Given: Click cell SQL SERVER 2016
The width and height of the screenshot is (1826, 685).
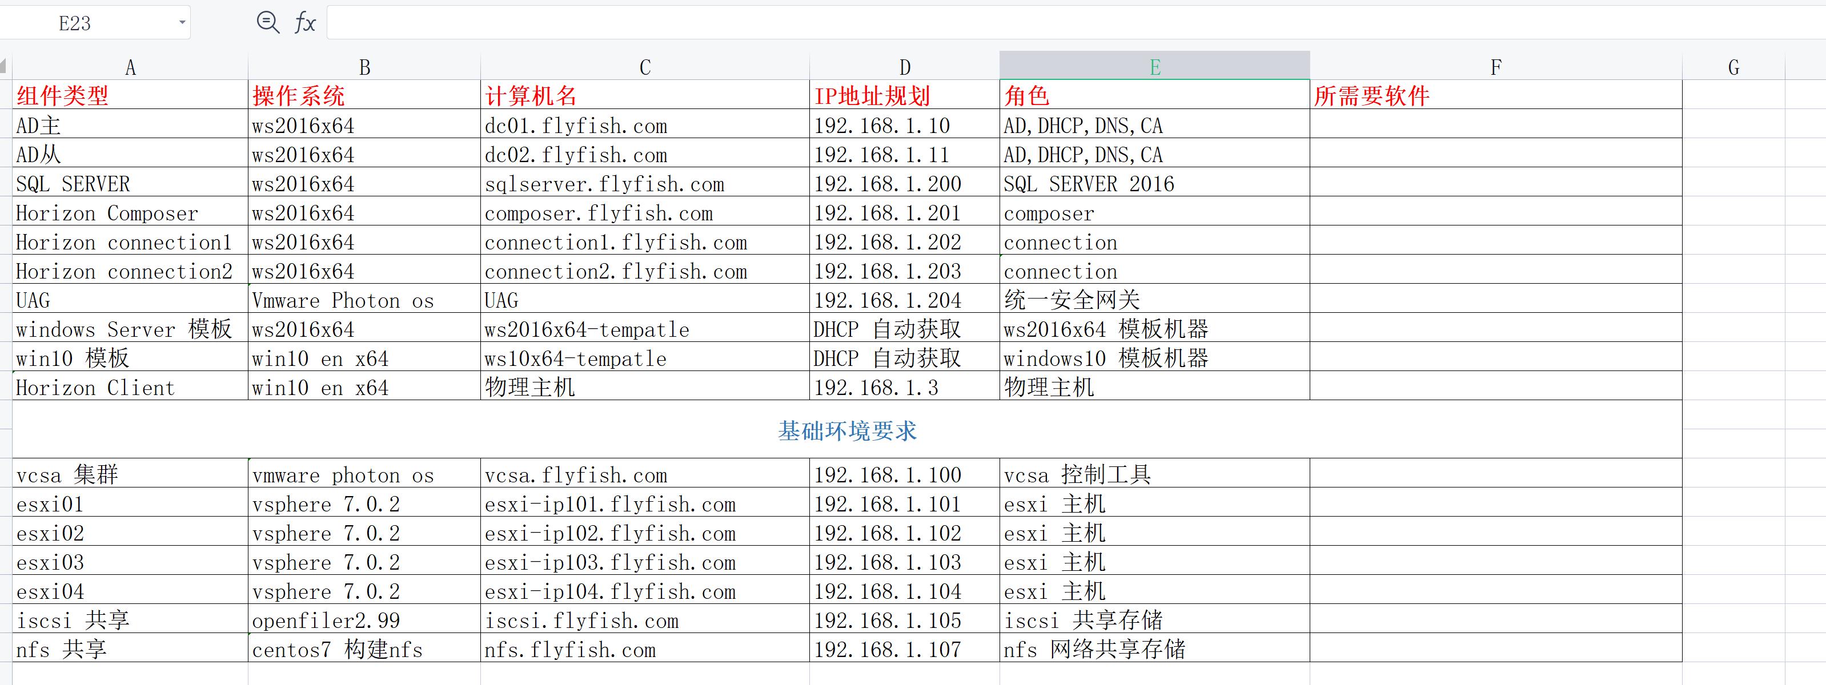Looking at the screenshot, I should pyautogui.click(x=1155, y=182).
